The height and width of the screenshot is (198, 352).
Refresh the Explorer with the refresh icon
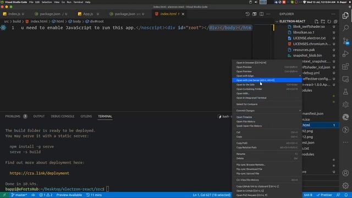(329, 21)
